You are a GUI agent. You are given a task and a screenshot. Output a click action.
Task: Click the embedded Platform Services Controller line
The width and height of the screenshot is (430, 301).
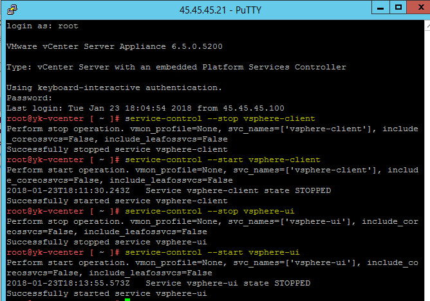176,67
